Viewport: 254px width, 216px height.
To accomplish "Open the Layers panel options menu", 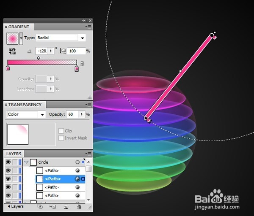I will [88, 154].
